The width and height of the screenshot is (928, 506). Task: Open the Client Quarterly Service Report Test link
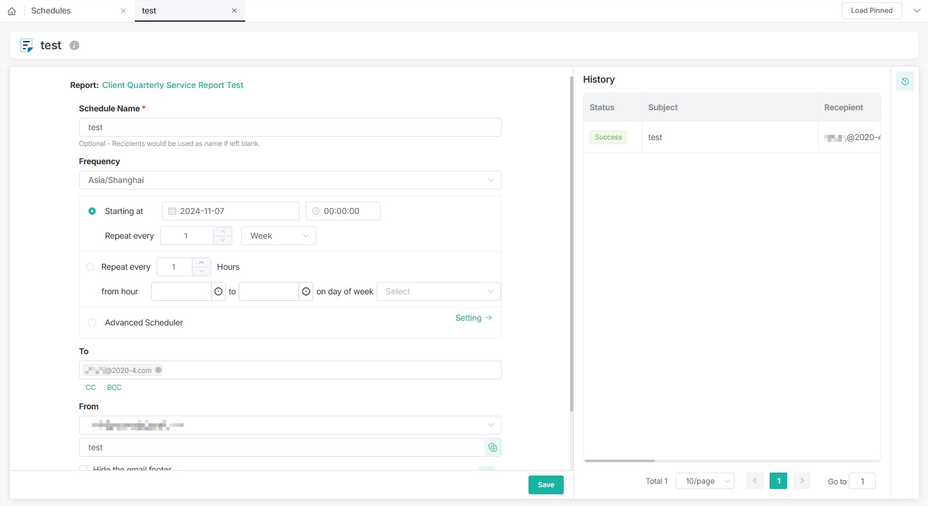click(x=172, y=85)
